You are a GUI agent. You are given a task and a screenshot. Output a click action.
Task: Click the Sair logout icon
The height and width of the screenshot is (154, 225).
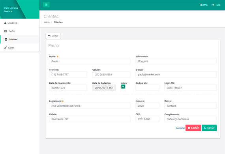213,5
